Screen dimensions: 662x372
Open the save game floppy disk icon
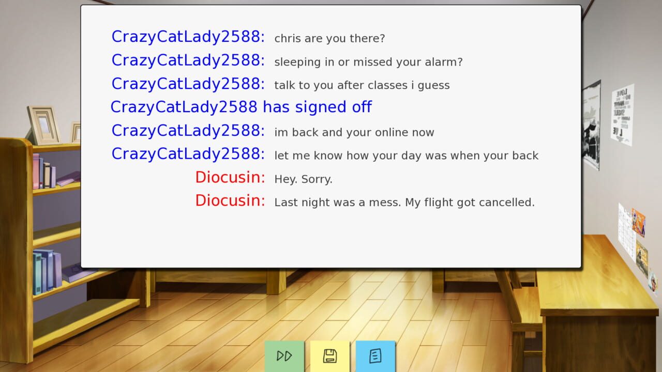330,356
